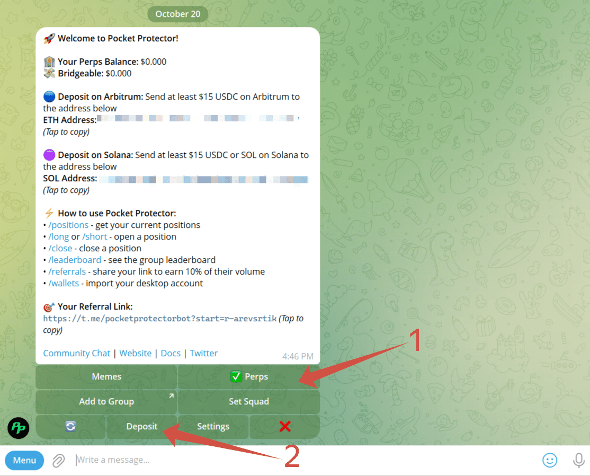The width and height of the screenshot is (590, 476).
Task: Click the paperclip attach file icon
Action: pos(58,460)
